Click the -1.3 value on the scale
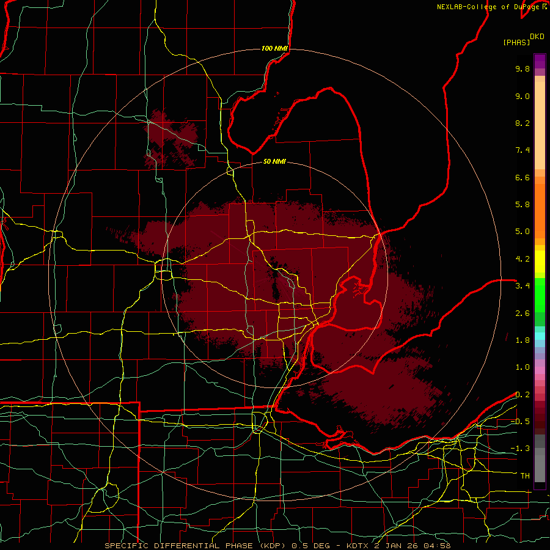The image size is (550, 550). click(520, 449)
